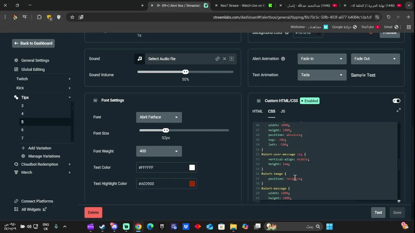Link an audio file via chain icon

click(x=218, y=59)
